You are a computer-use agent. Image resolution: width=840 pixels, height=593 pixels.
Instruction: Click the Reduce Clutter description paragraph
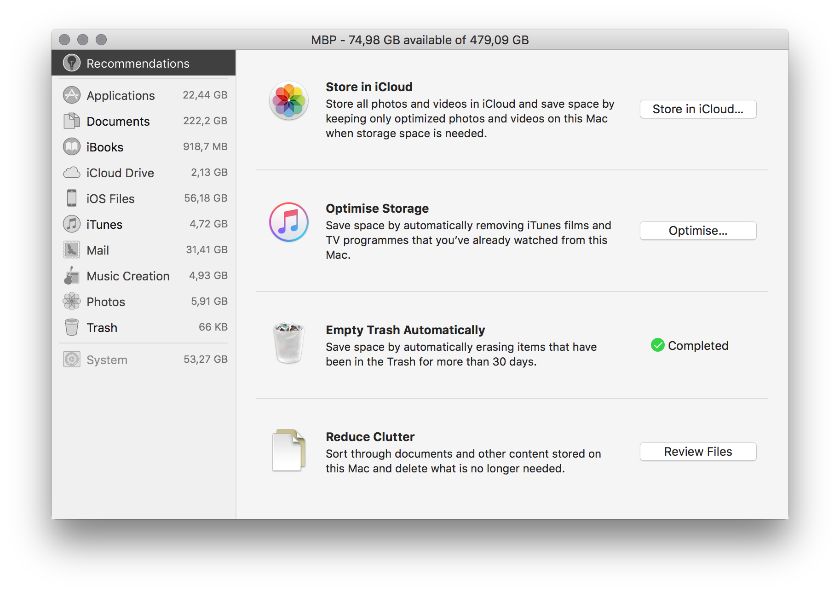click(x=463, y=461)
